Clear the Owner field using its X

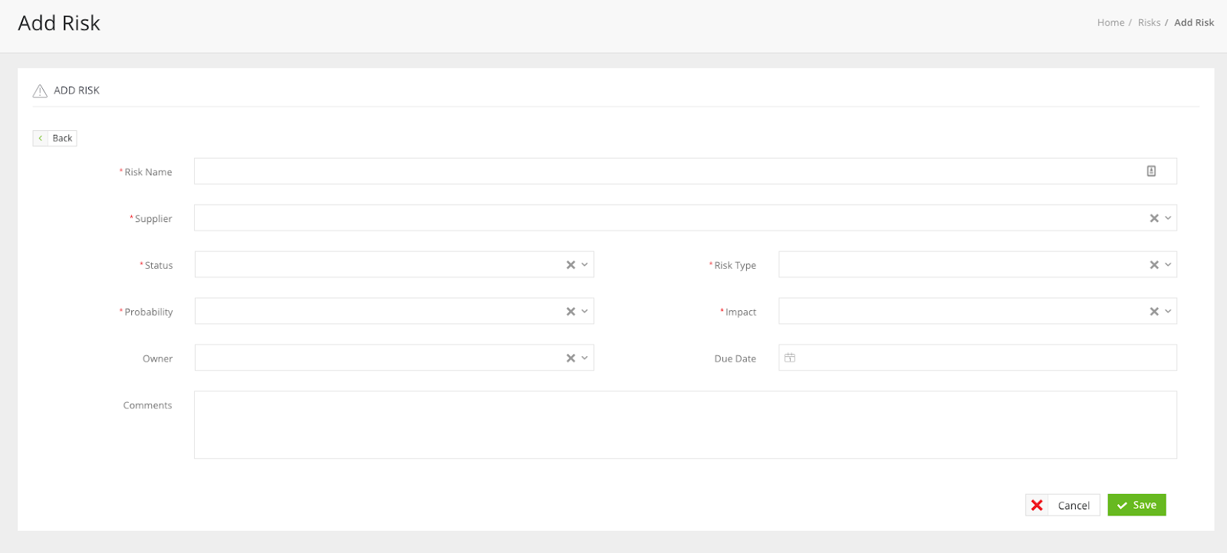(571, 358)
